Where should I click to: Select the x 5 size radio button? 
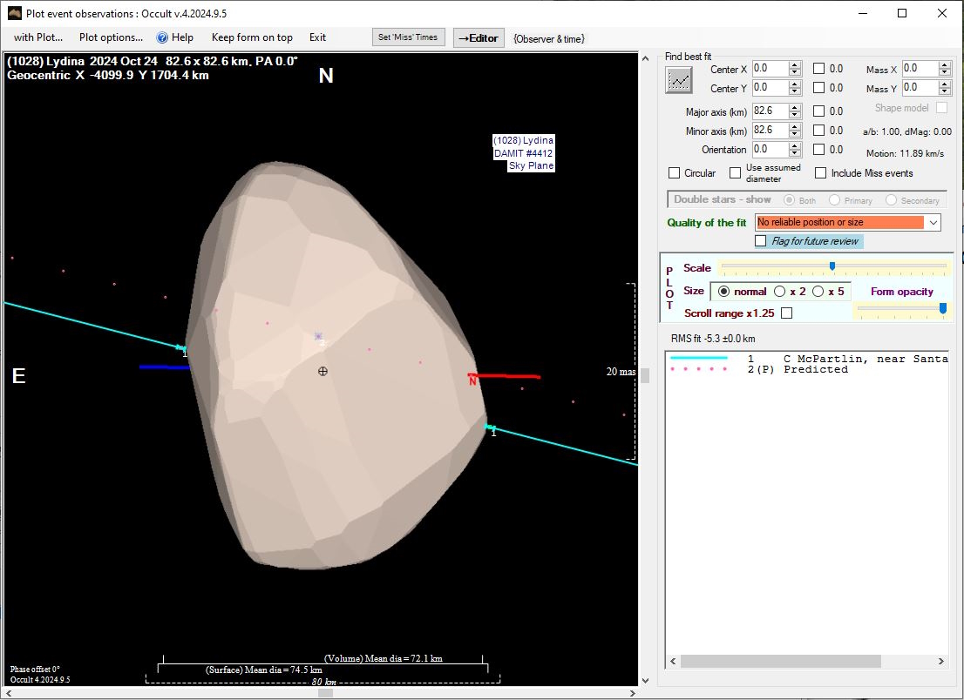(818, 292)
